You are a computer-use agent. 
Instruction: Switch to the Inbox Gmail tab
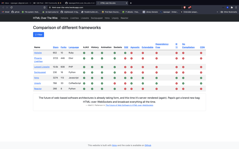coord(16,3)
